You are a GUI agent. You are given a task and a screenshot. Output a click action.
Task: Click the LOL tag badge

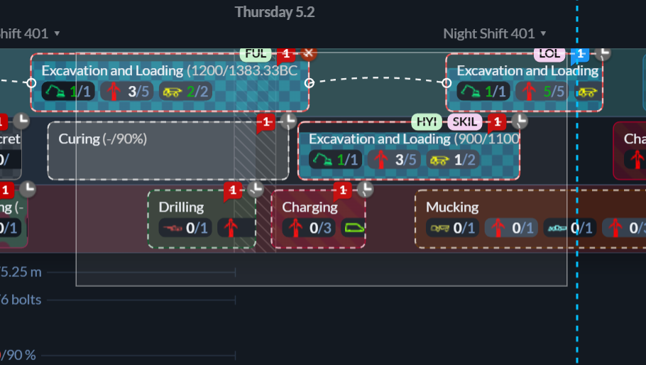549,53
